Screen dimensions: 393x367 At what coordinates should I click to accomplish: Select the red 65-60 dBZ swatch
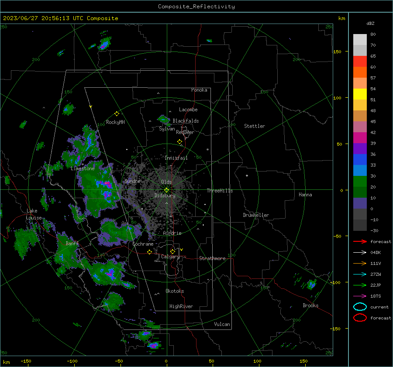360,62
